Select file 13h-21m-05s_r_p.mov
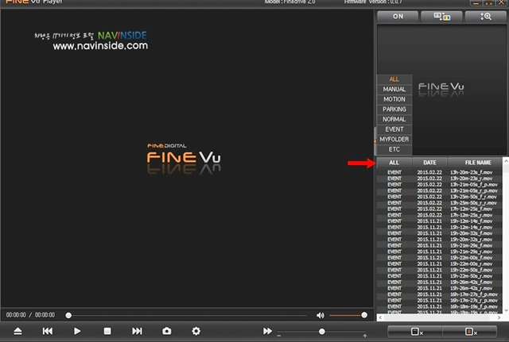Viewport: 509px width, 342px height. 440,190
